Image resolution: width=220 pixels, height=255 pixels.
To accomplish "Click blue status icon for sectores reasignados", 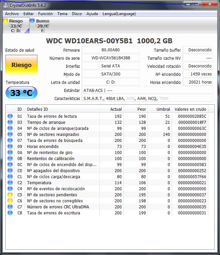I will pyautogui.click(x=10, y=134).
